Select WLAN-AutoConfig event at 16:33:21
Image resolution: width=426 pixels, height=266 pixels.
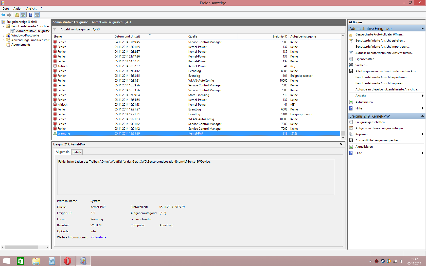tap(196, 81)
